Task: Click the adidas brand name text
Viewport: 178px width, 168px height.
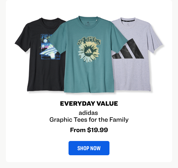Action: (x=88, y=113)
